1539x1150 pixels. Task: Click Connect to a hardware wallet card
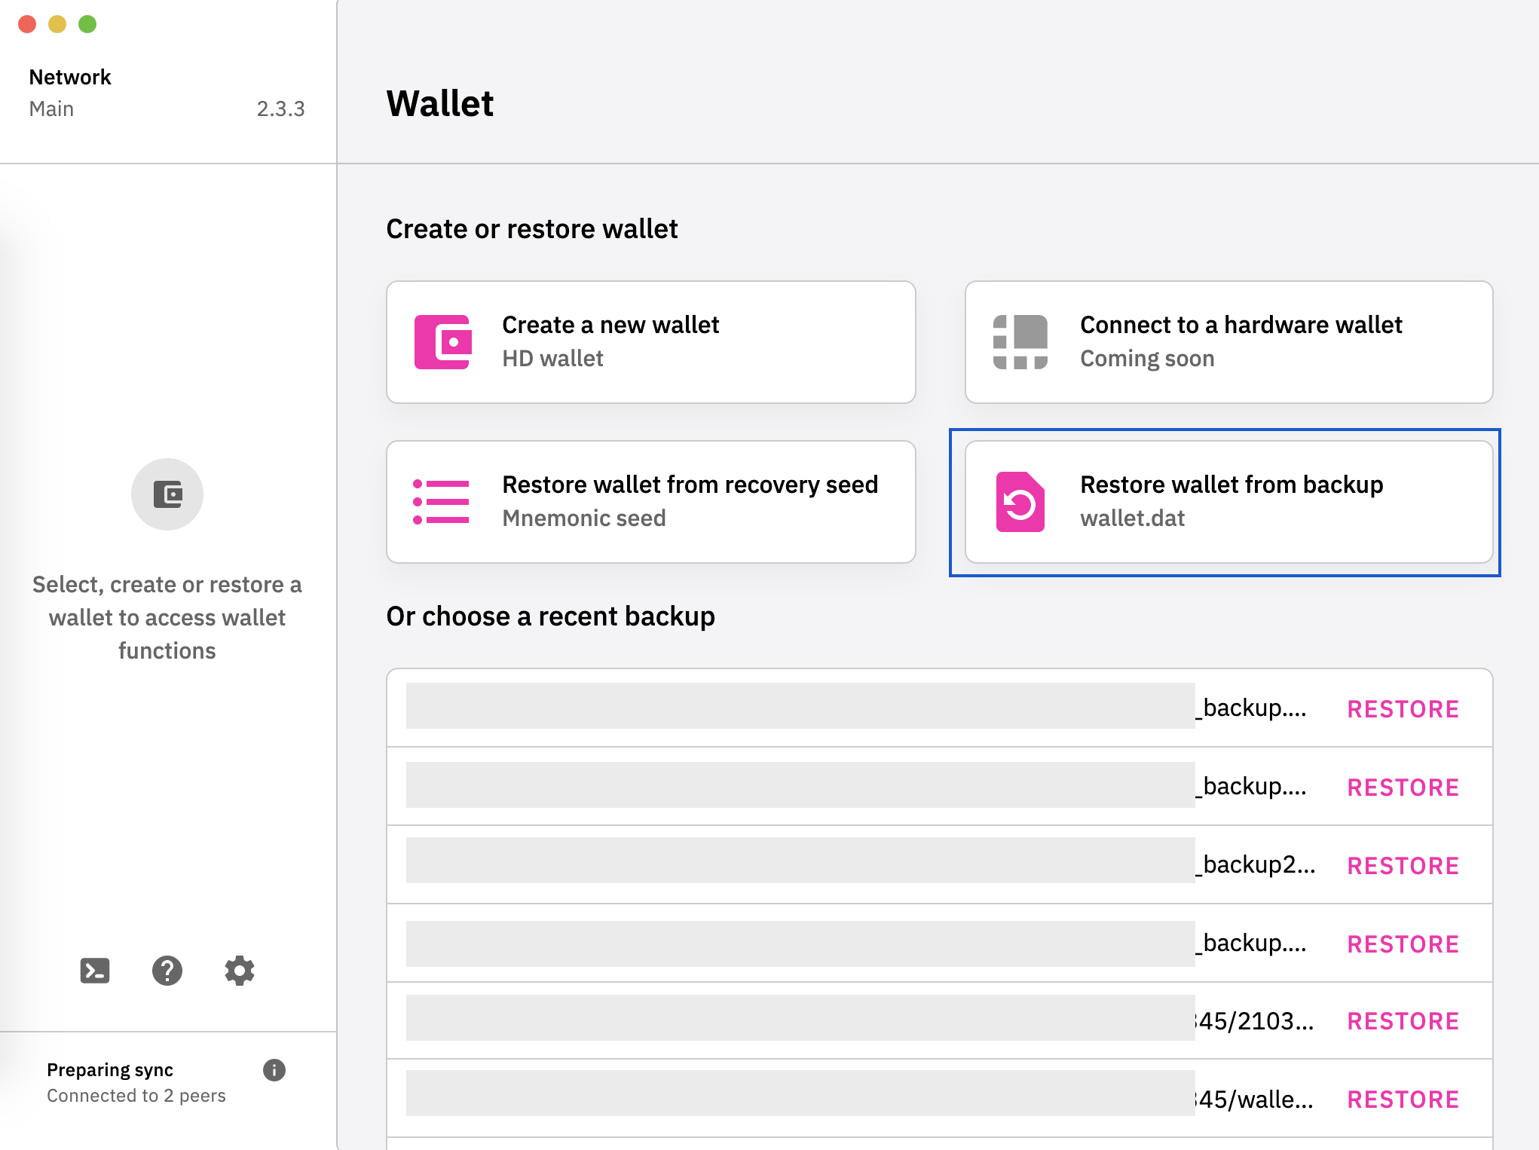(1228, 342)
